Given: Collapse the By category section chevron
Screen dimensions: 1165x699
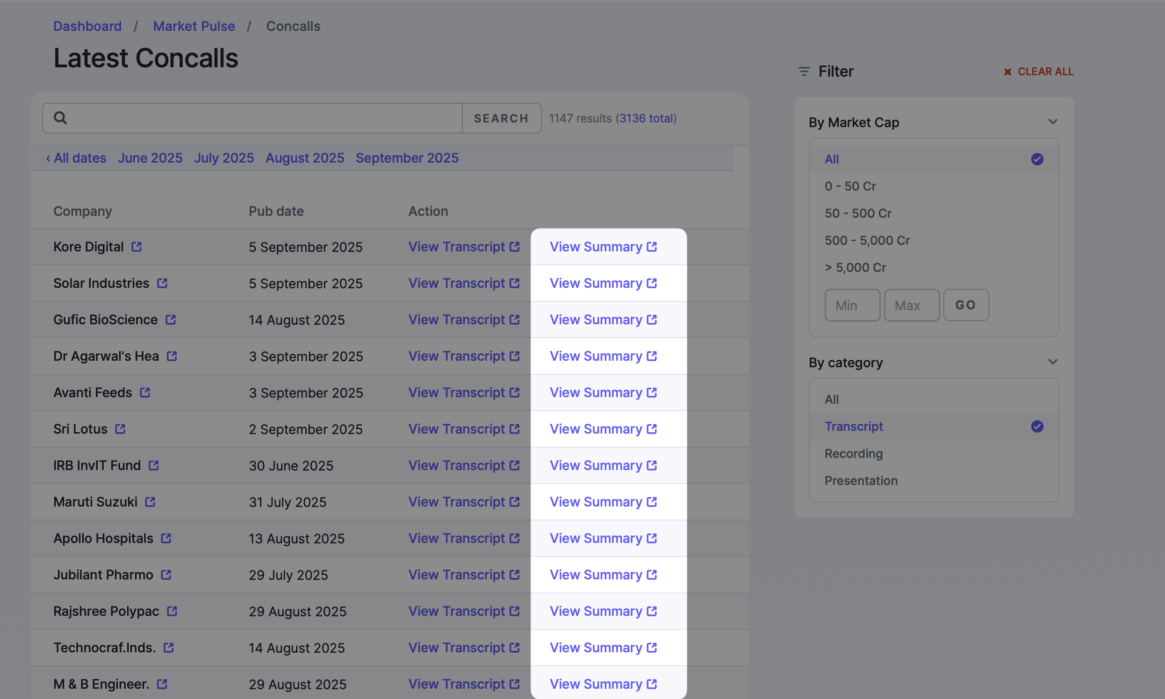Looking at the screenshot, I should (1053, 362).
